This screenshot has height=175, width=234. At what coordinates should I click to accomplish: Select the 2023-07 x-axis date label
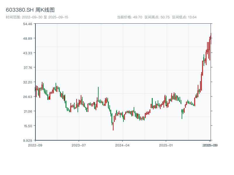pyautogui.click(x=79, y=145)
